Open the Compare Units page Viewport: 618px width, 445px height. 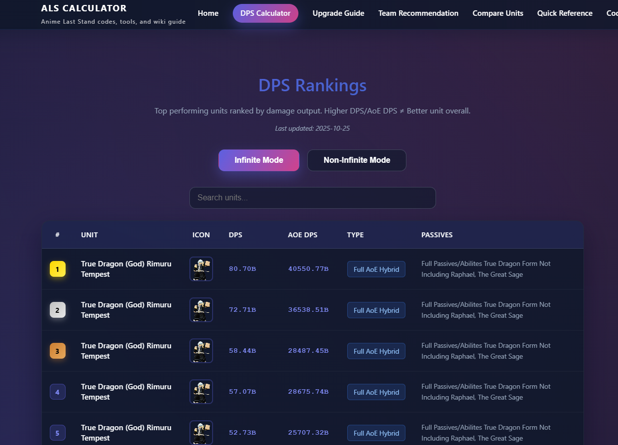498,13
